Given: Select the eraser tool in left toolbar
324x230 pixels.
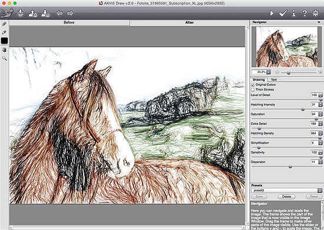Looking at the screenshot, I should 4,24.
